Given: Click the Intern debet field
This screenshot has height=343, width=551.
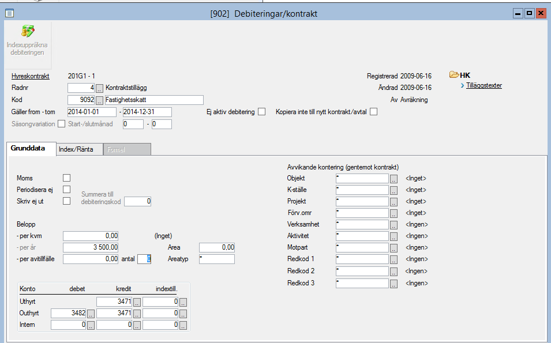Looking at the screenshot, I should tap(69, 325).
